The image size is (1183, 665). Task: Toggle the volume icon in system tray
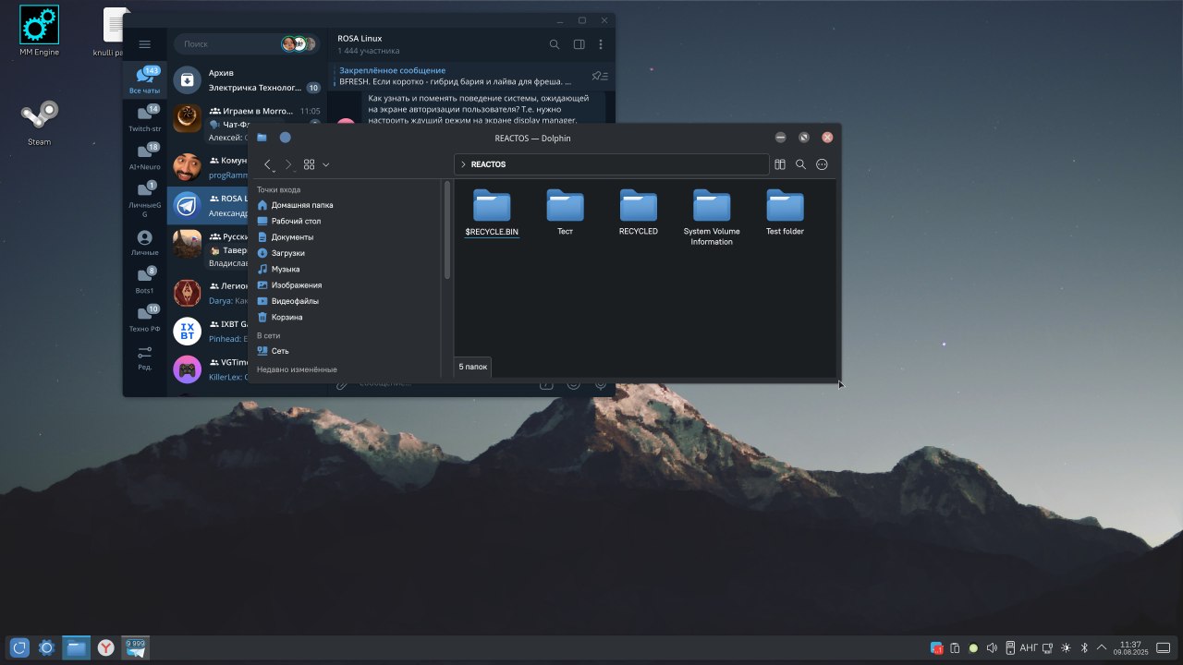tap(992, 648)
